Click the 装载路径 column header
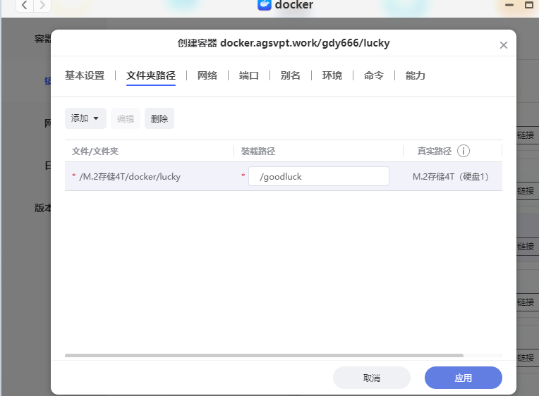Viewport: 539px width, 396px height. (x=258, y=151)
